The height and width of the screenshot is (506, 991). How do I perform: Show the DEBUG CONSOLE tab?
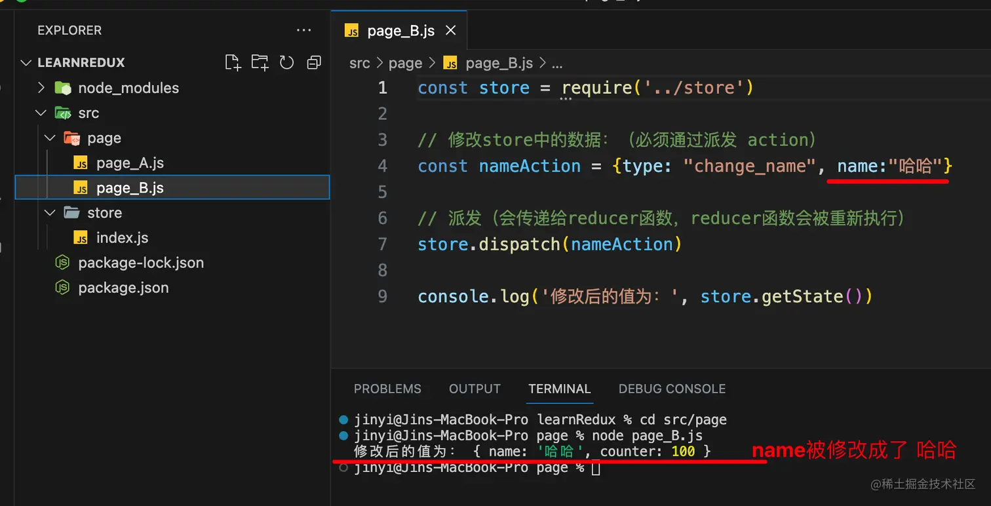[x=672, y=389]
